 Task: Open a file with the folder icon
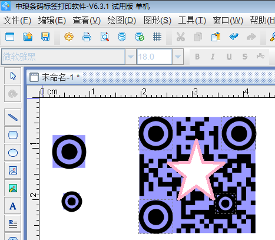click(x=28, y=37)
